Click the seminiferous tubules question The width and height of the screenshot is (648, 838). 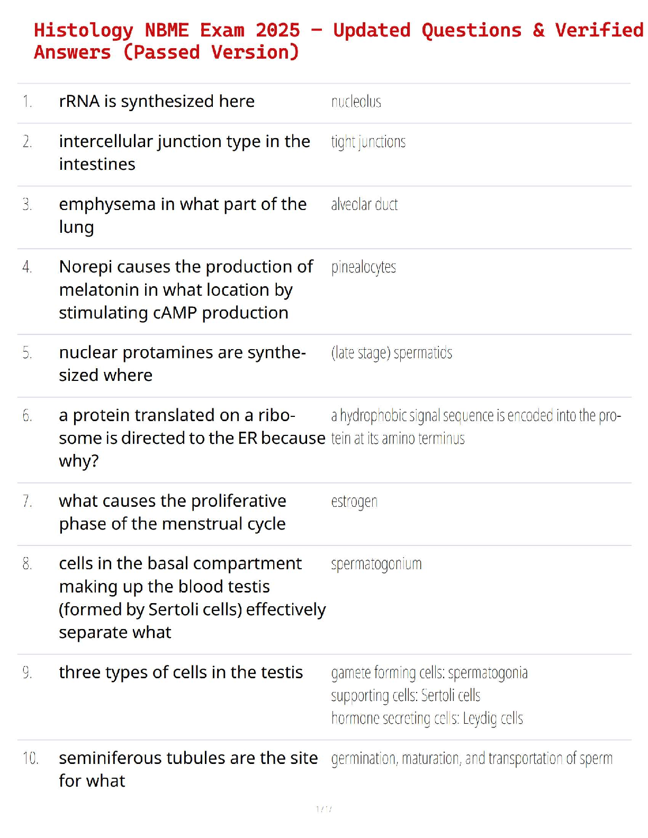coord(188,769)
